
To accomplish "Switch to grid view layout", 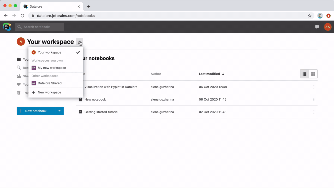I will (x=313, y=74).
